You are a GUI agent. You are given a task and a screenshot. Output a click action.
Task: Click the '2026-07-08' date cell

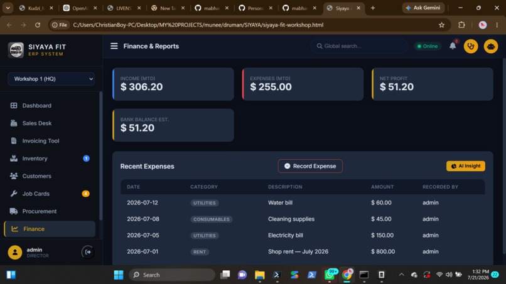coord(143,219)
